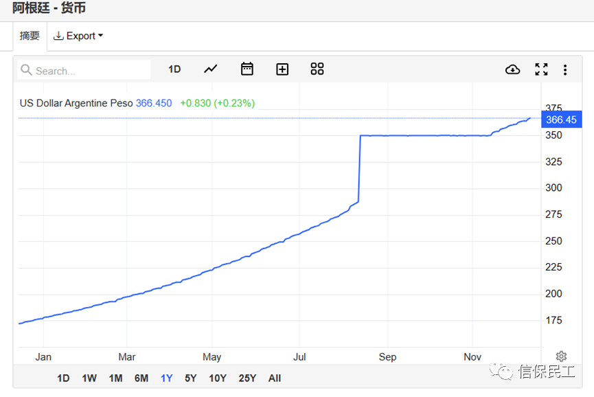Select the 1Y time range

pos(167,378)
